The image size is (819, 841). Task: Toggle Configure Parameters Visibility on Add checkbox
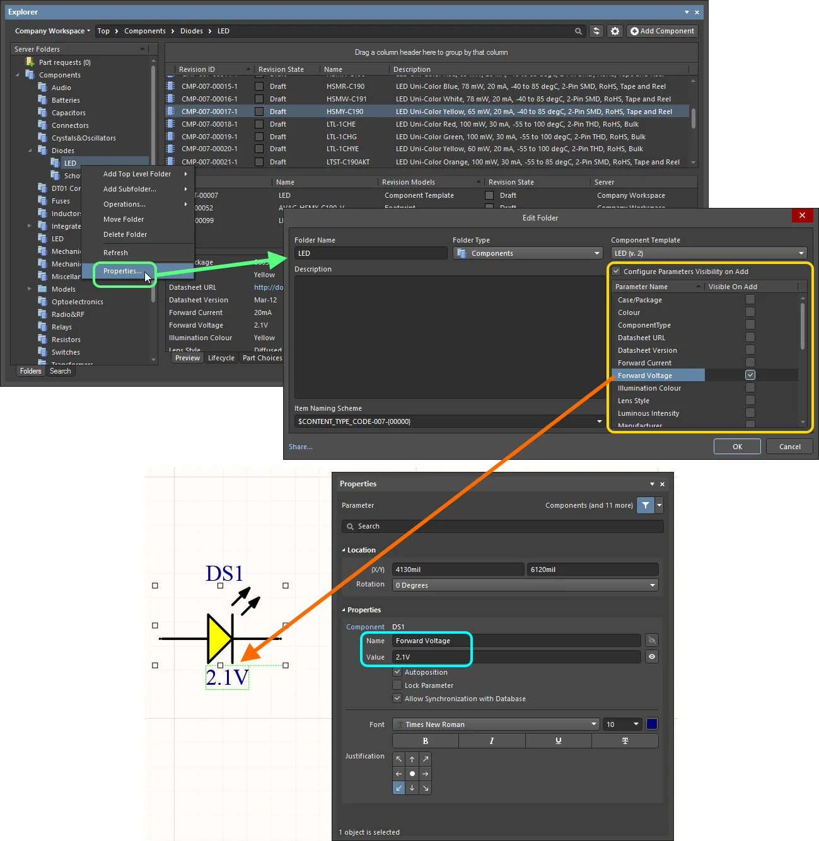click(617, 272)
